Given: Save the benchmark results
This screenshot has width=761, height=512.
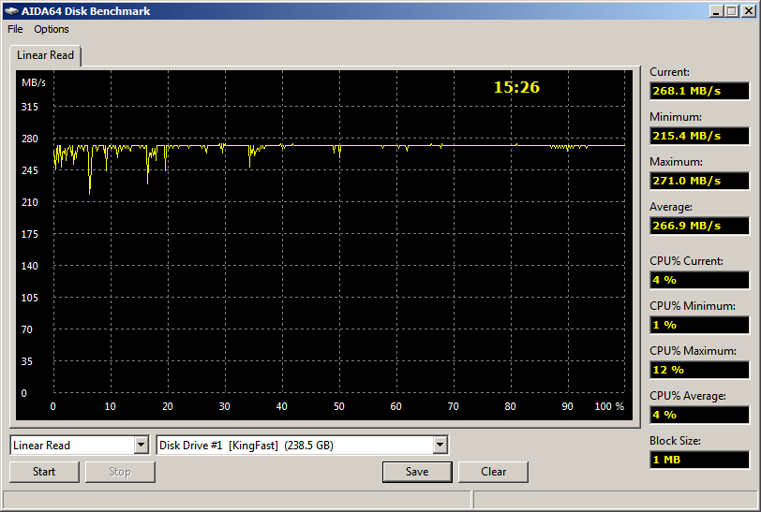Looking at the screenshot, I should pos(417,472).
